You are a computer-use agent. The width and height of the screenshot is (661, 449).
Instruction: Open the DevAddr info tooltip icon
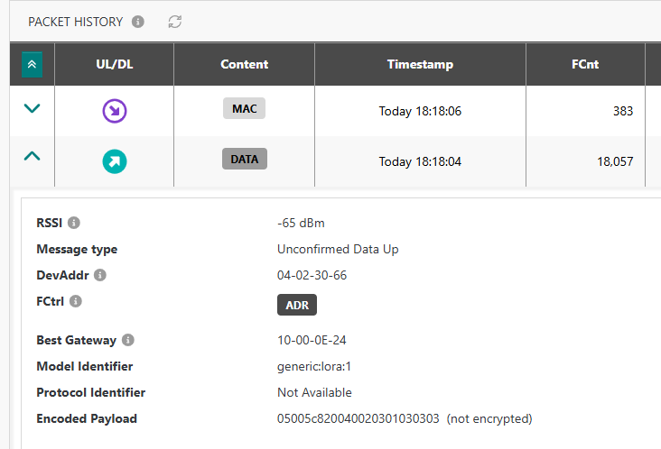(x=100, y=275)
